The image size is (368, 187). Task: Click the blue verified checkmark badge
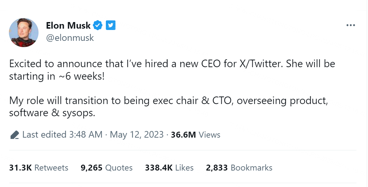[x=98, y=25]
